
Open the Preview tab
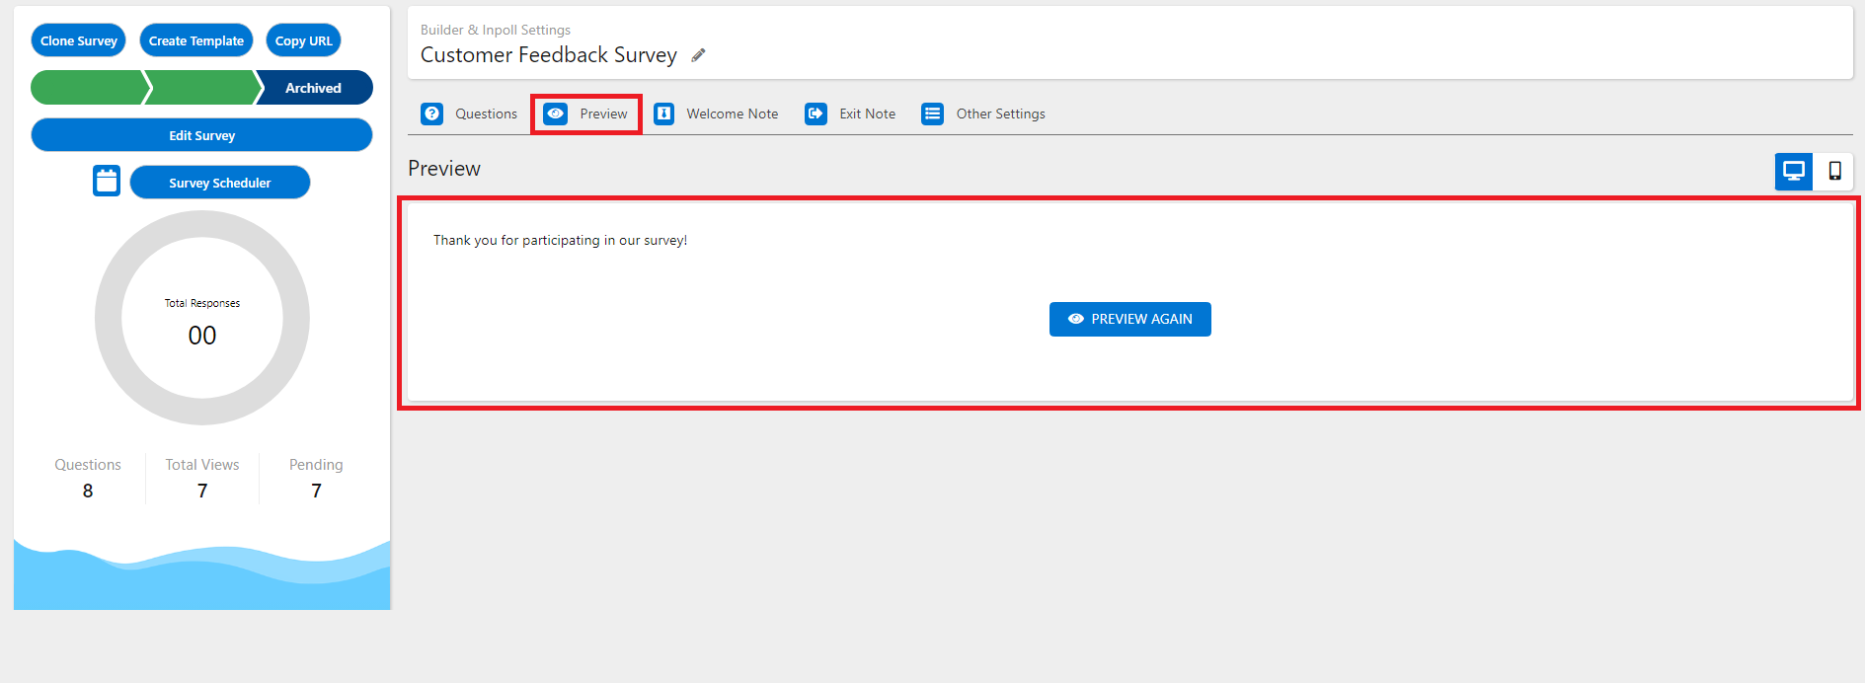click(x=586, y=114)
